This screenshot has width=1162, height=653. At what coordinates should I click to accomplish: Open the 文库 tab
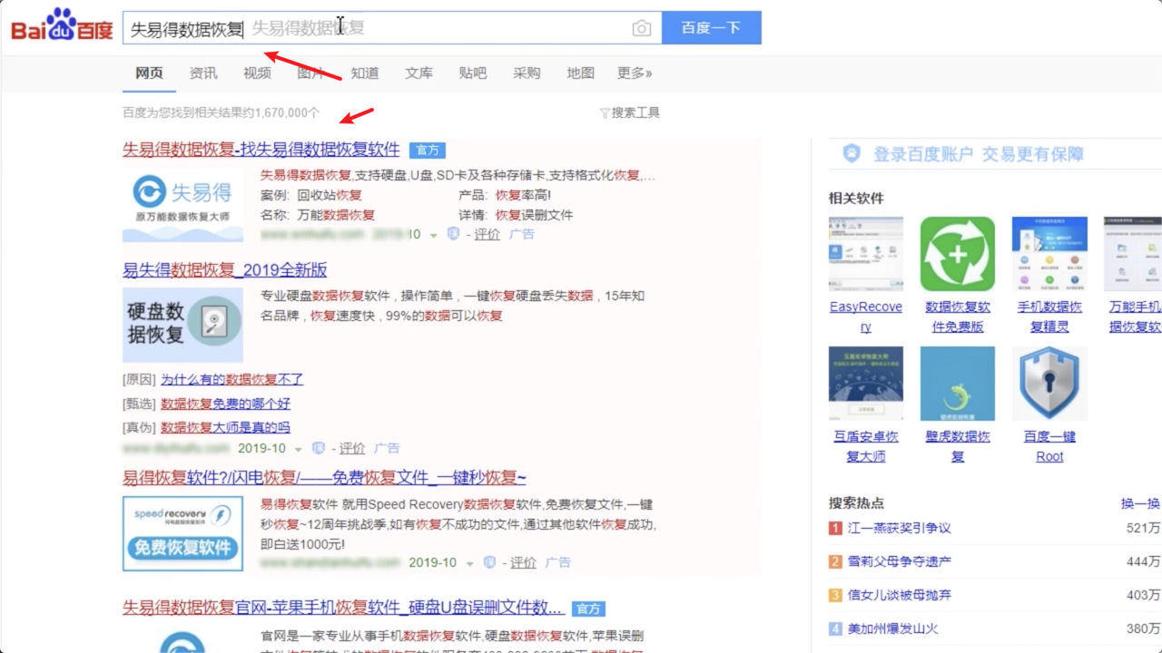(419, 73)
